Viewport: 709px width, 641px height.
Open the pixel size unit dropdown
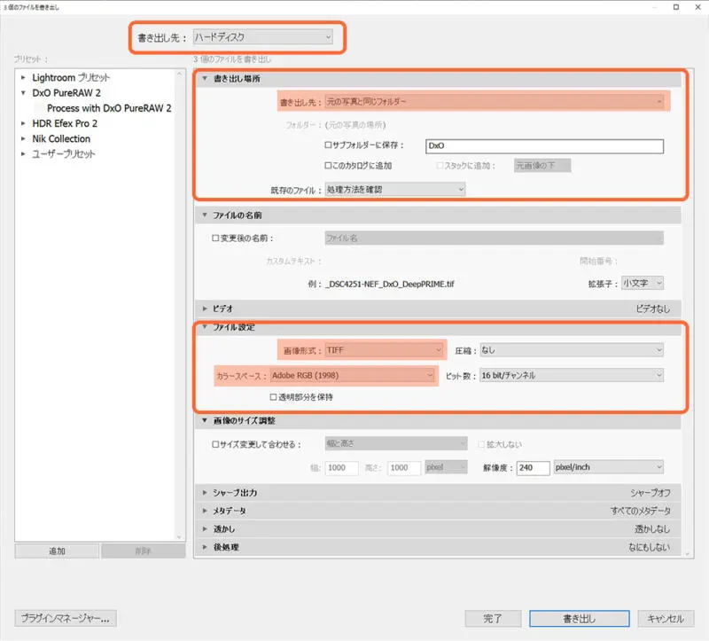[x=446, y=467]
